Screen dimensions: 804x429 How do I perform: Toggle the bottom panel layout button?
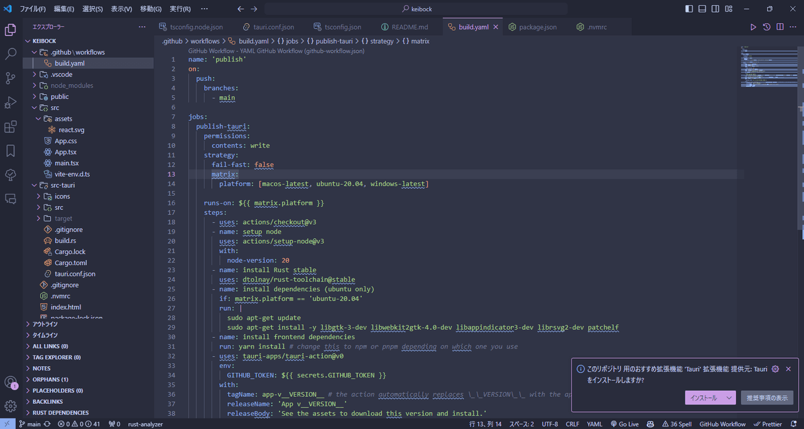(x=703, y=9)
